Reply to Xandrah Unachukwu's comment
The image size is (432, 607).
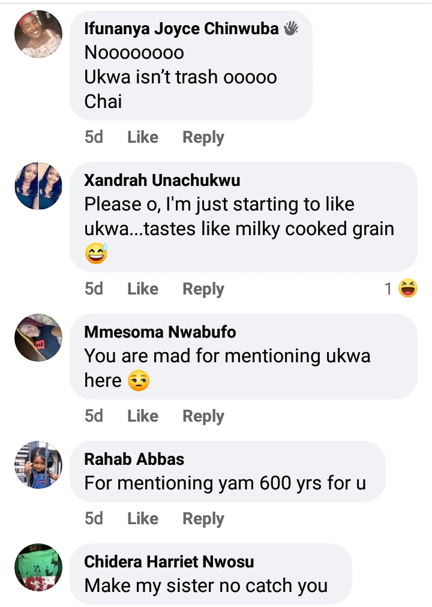pyautogui.click(x=203, y=289)
